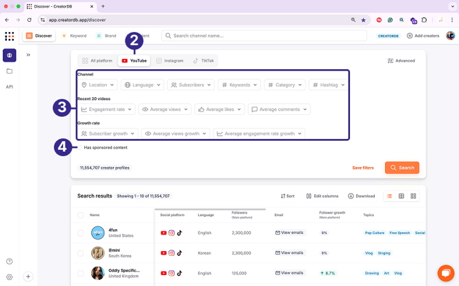This screenshot has width=459, height=286.
Task: Switch results to list view icon
Action: [389, 196]
